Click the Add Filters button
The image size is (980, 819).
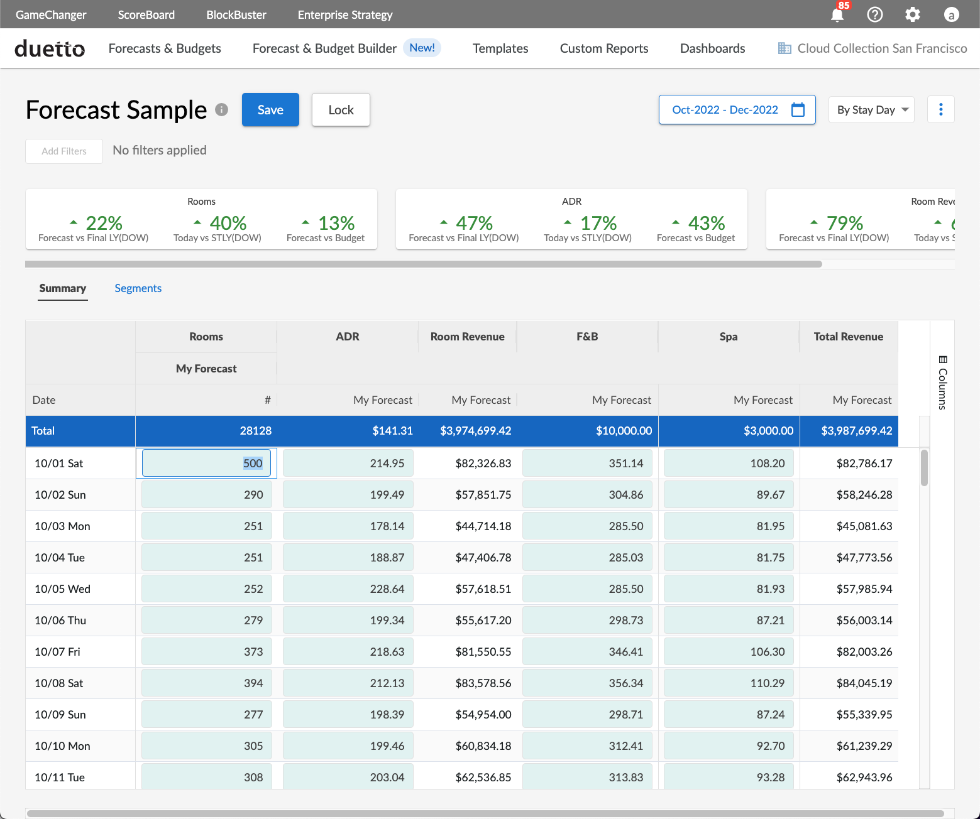pyautogui.click(x=64, y=151)
